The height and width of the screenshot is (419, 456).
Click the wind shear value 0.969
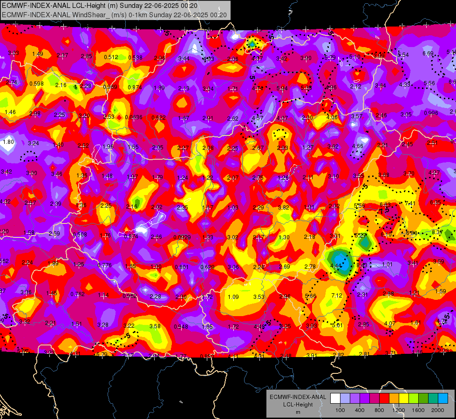110,87
